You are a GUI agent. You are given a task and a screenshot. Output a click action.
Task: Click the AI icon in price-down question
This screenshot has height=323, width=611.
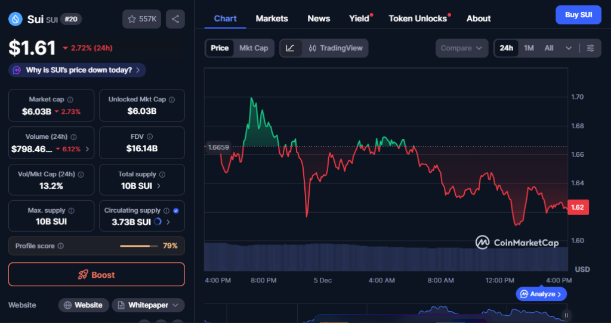point(17,70)
